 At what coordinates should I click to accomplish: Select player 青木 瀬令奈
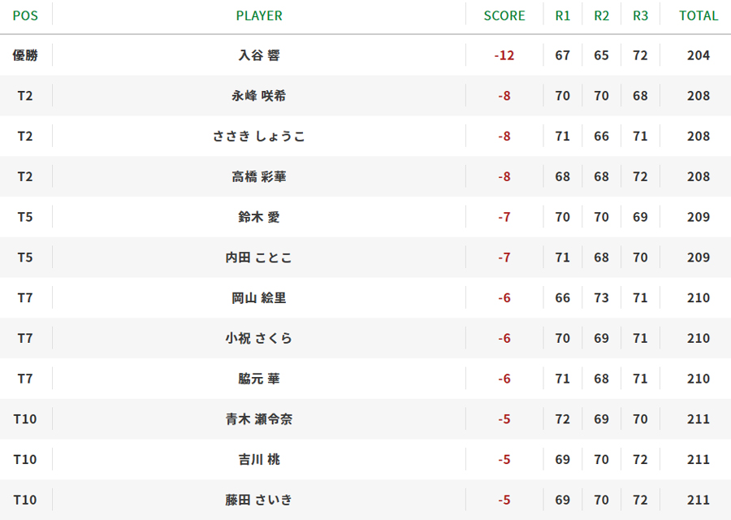point(259,419)
